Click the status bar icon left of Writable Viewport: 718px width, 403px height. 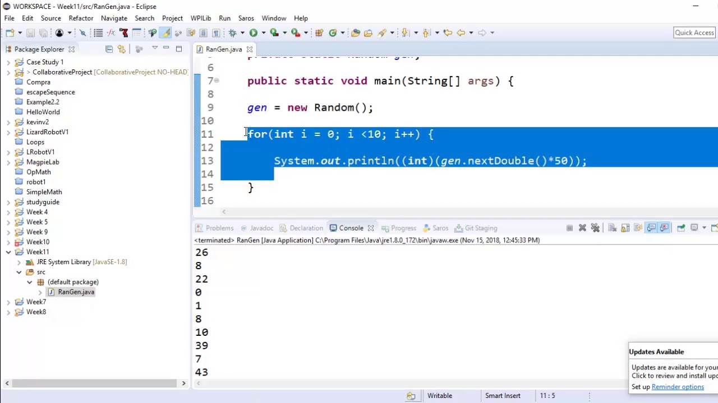click(411, 396)
